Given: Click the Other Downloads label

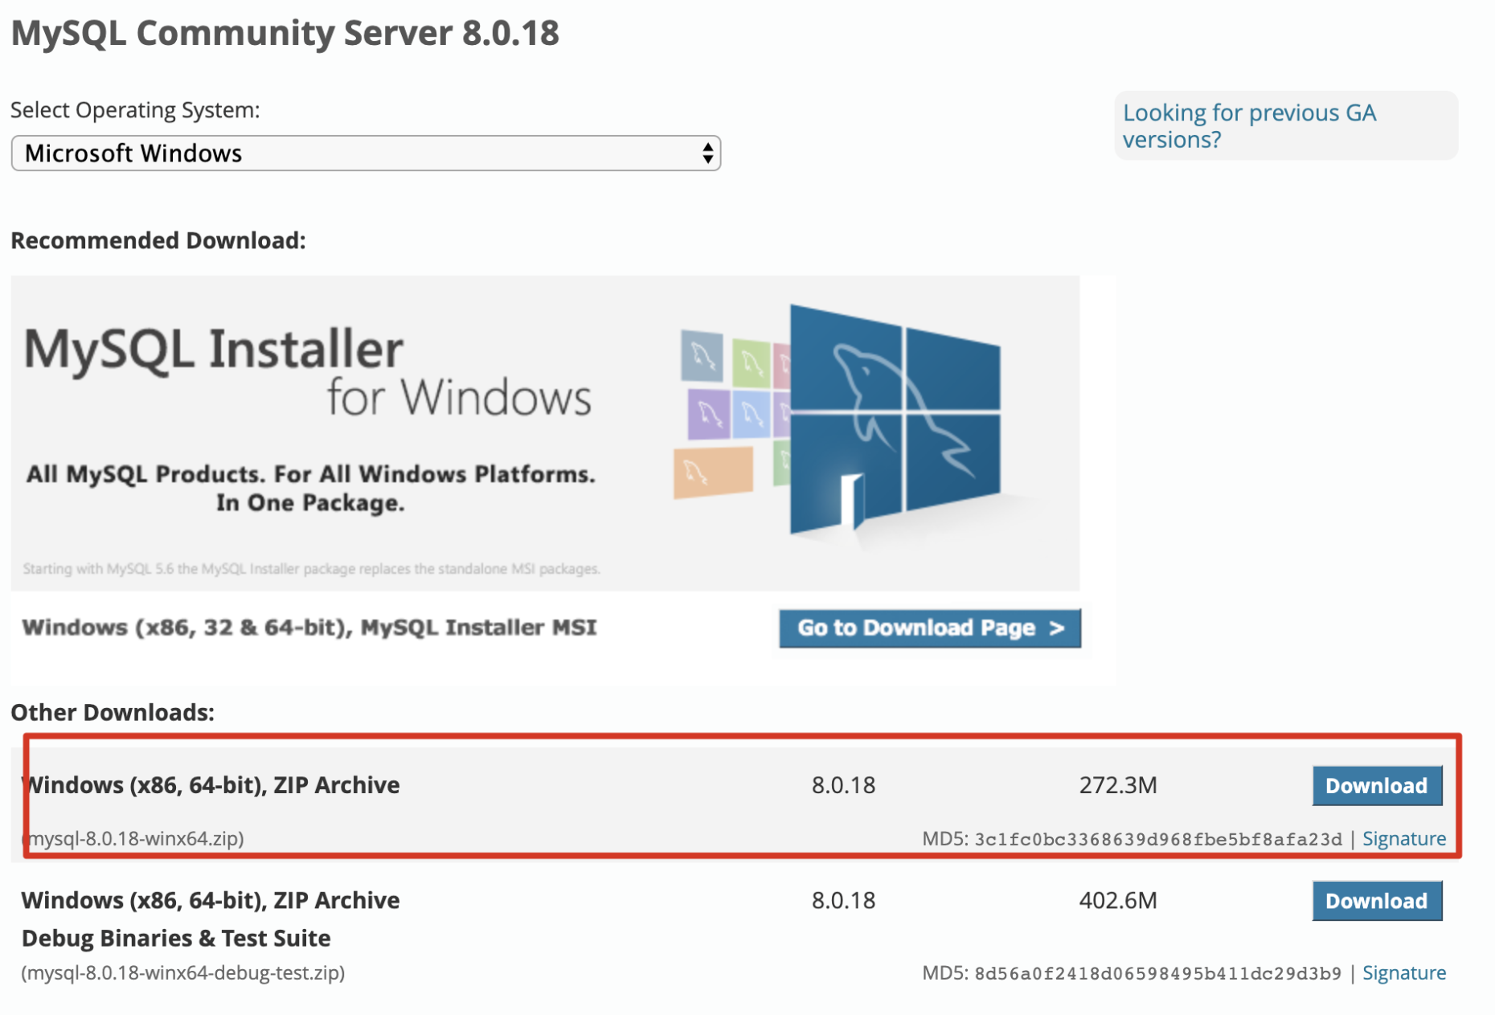Looking at the screenshot, I should (113, 712).
